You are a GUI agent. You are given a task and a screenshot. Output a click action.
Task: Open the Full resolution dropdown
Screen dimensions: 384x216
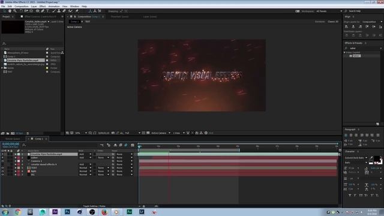click(133, 133)
